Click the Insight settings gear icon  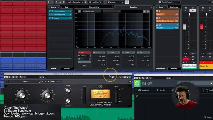[x=137, y=96]
